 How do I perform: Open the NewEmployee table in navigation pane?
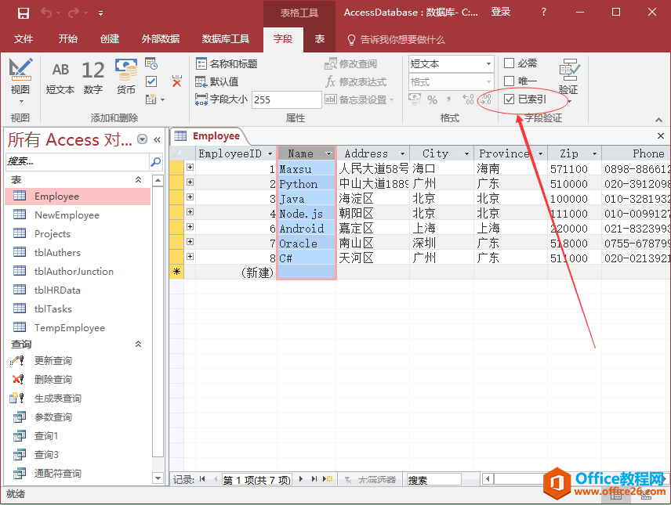tap(67, 215)
